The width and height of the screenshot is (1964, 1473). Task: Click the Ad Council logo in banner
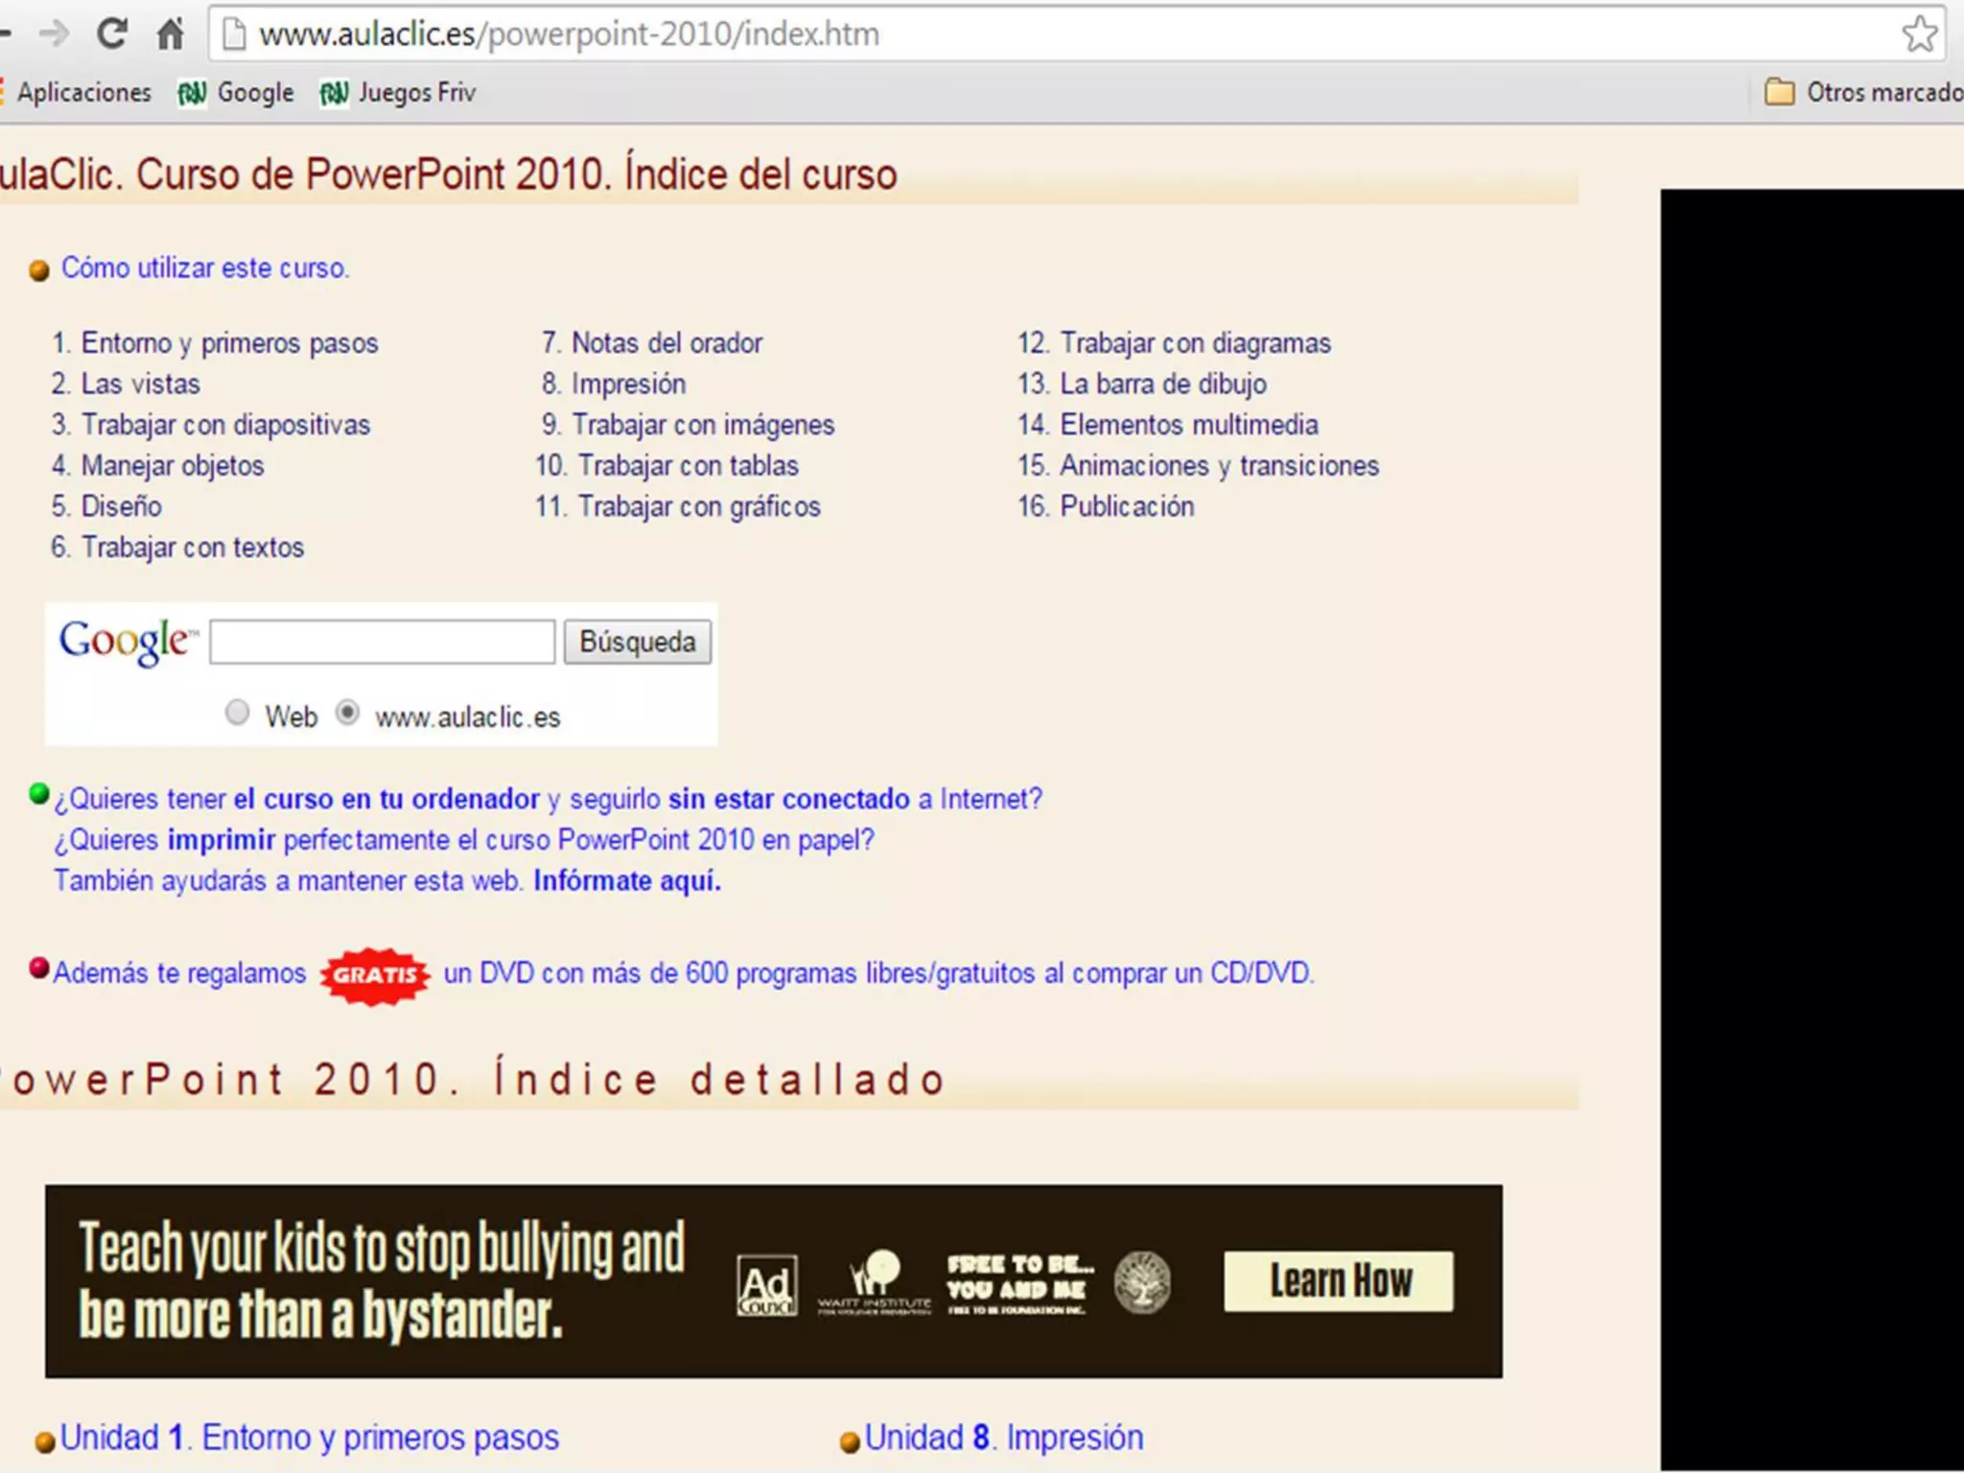pyautogui.click(x=766, y=1285)
